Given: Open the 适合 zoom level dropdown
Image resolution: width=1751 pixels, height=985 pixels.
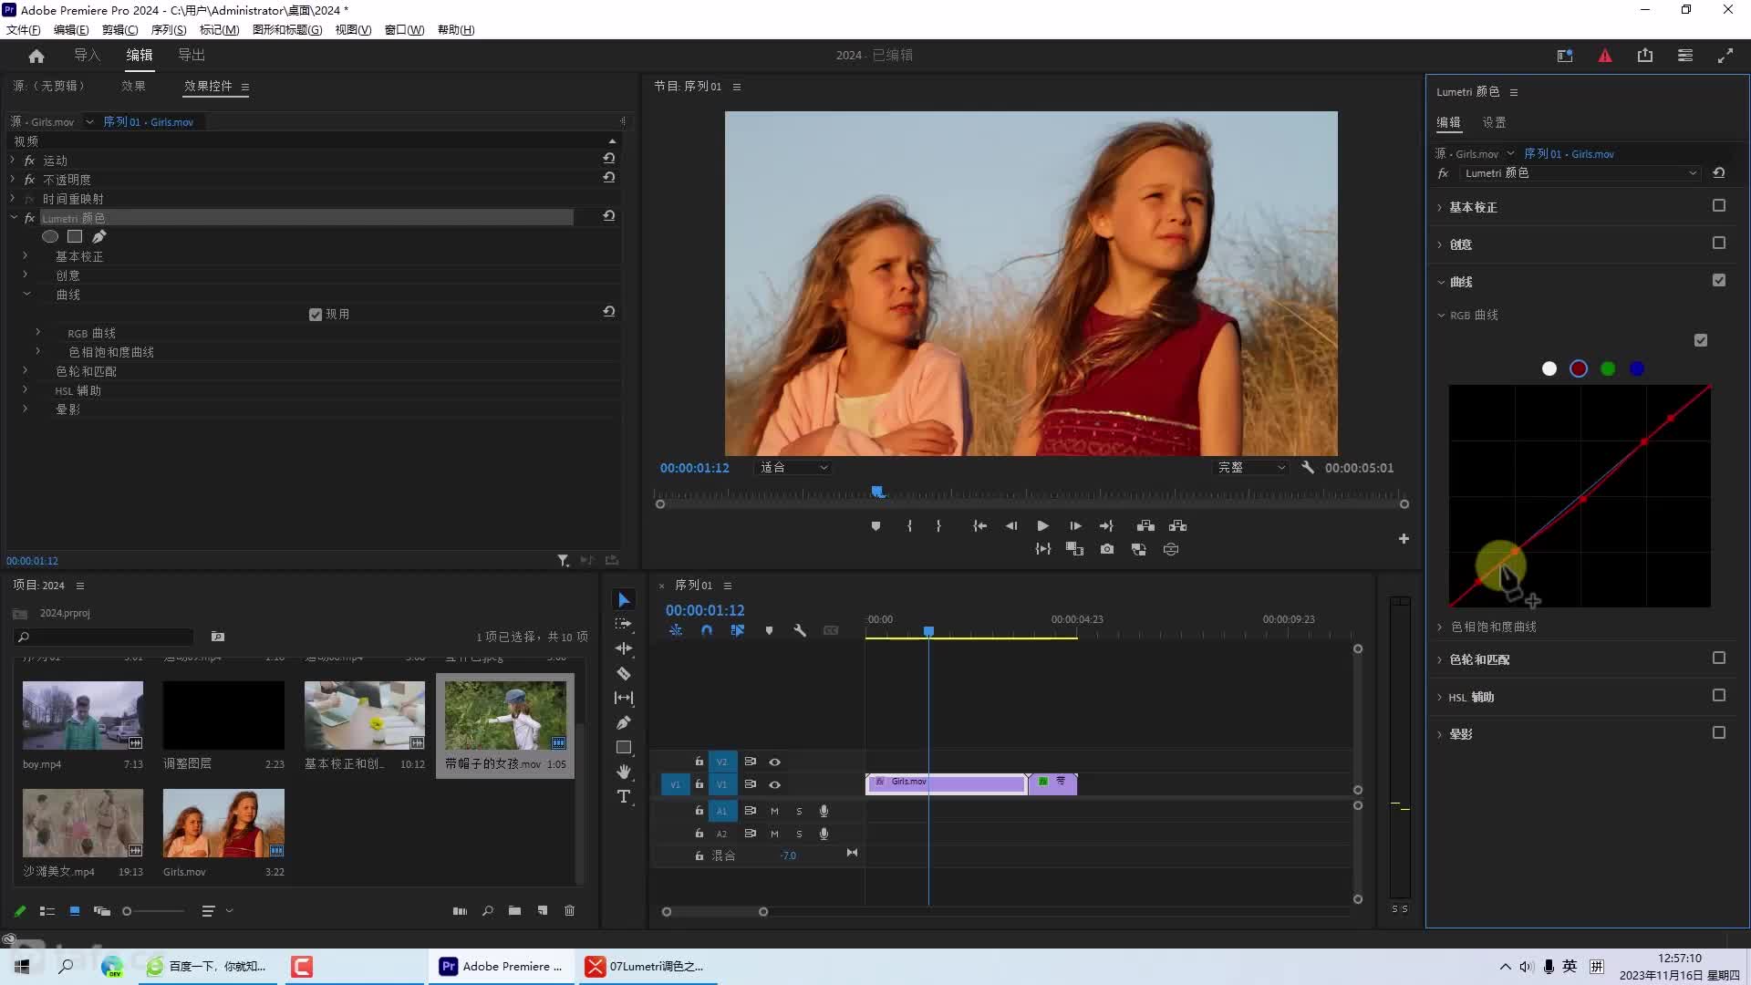Looking at the screenshot, I should tap(793, 468).
